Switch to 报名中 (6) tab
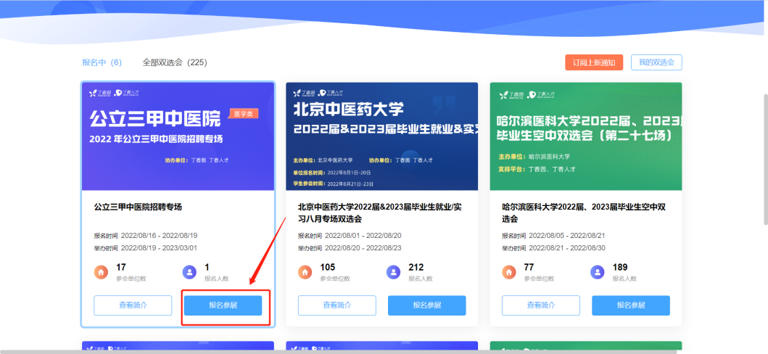The height and width of the screenshot is (354, 768). coord(102,62)
